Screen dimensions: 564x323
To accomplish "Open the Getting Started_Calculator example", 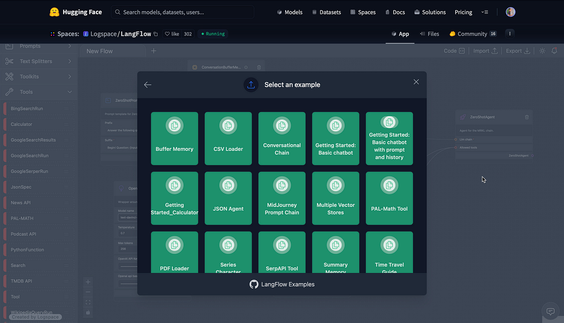I will [x=174, y=198].
